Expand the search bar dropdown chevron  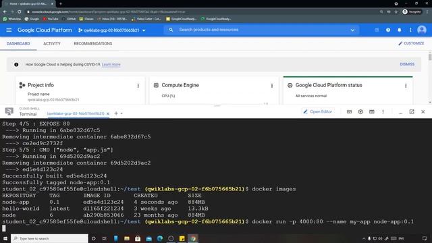[352, 30]
